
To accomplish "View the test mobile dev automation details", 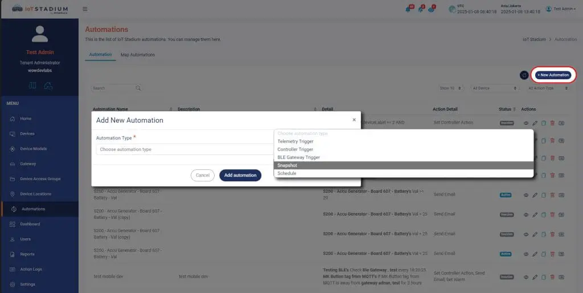I will [526, 276].
